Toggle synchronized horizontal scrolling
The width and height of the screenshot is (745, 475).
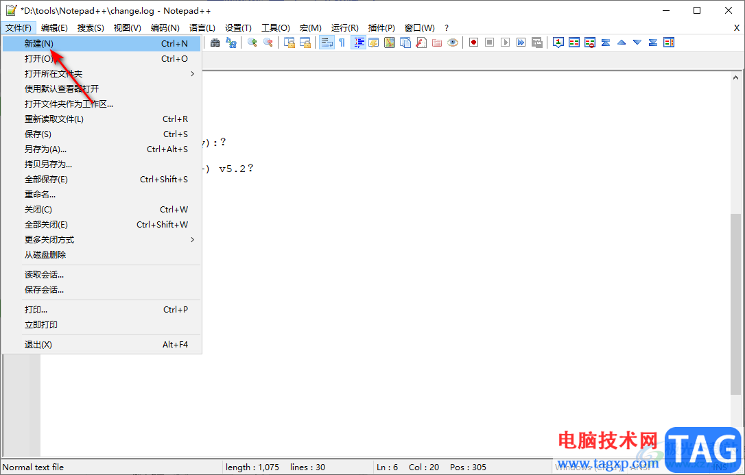coord(305,42)
